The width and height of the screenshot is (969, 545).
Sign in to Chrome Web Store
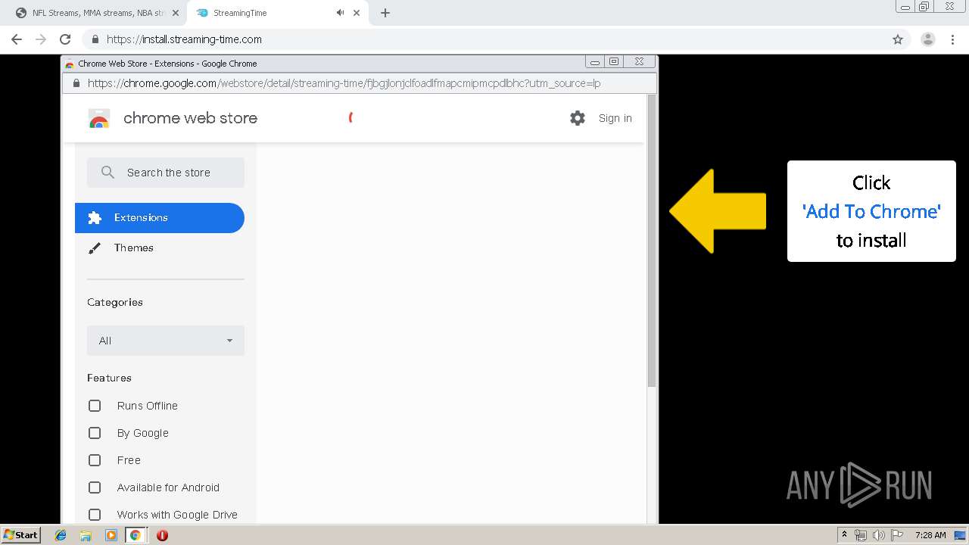pyautogui.click(x=615, y=118)
